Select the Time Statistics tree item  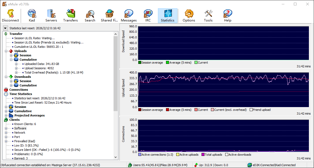(x=20, y=94)
